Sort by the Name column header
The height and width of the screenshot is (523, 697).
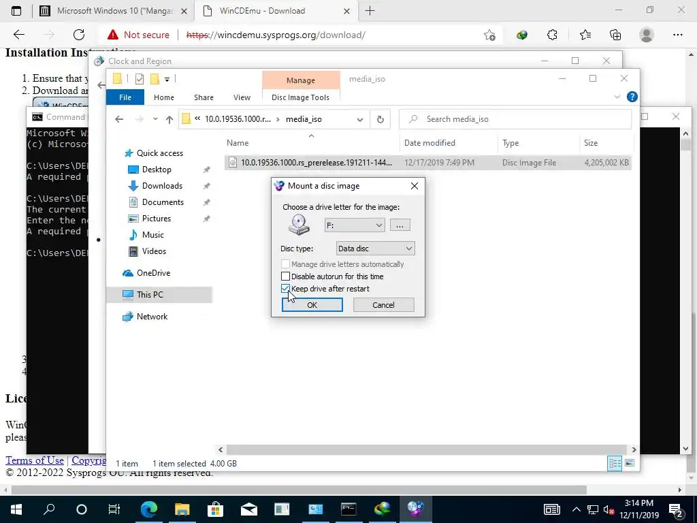click(x=238, y=143)
